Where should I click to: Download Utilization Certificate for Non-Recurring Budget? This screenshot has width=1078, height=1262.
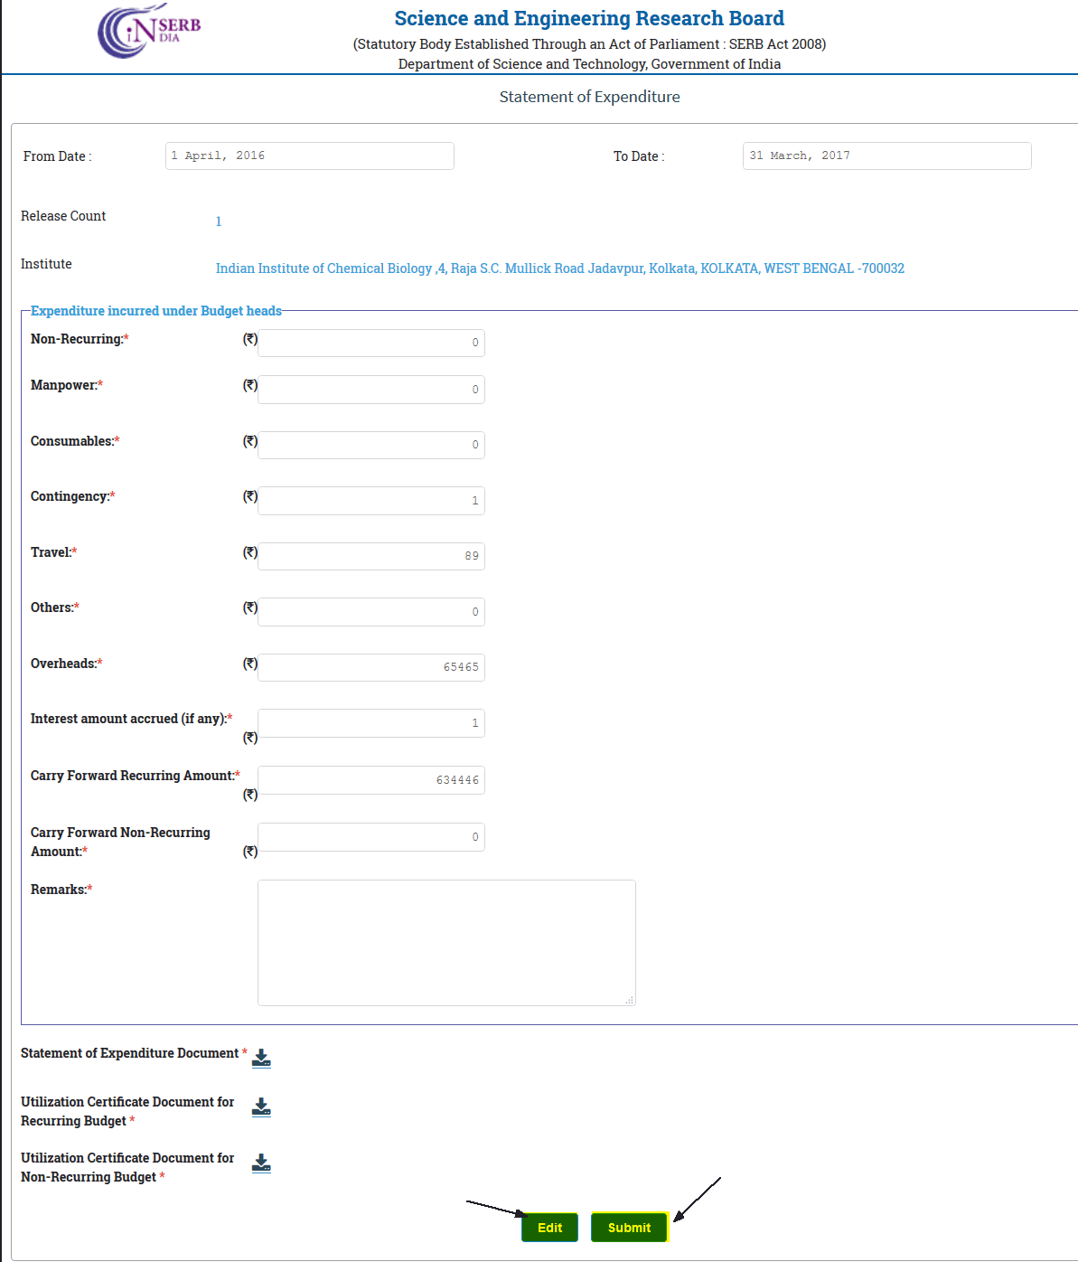click(261, 1163)
